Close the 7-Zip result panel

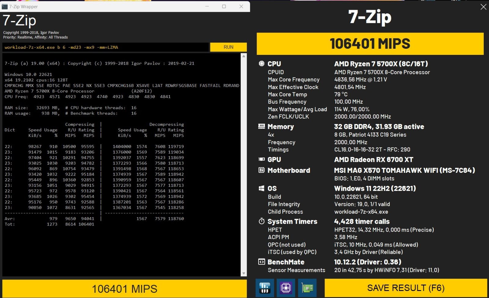click(483, 7)
